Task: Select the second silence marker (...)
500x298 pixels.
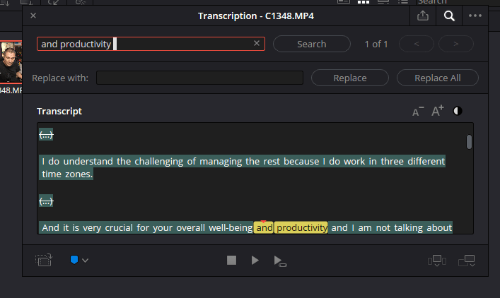Action: 46,201
